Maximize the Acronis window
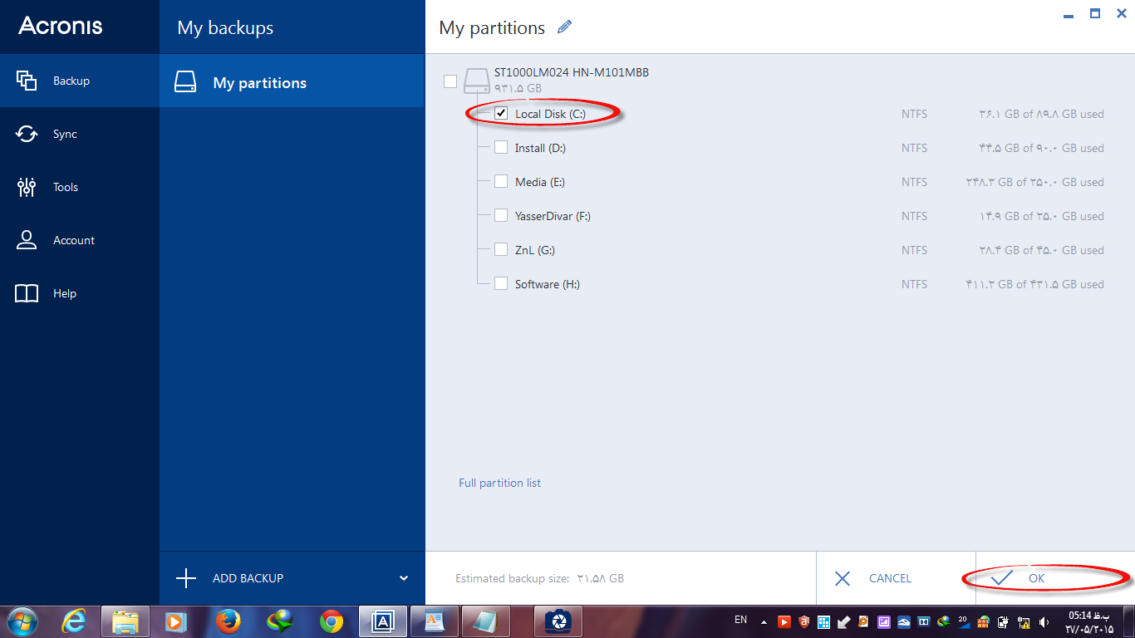Viewport: 1135px width, 638px height. point(1095,13)
